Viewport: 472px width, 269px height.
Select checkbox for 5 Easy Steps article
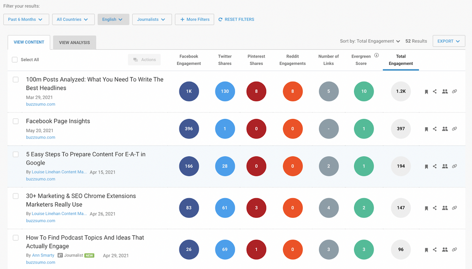(16, 154)
